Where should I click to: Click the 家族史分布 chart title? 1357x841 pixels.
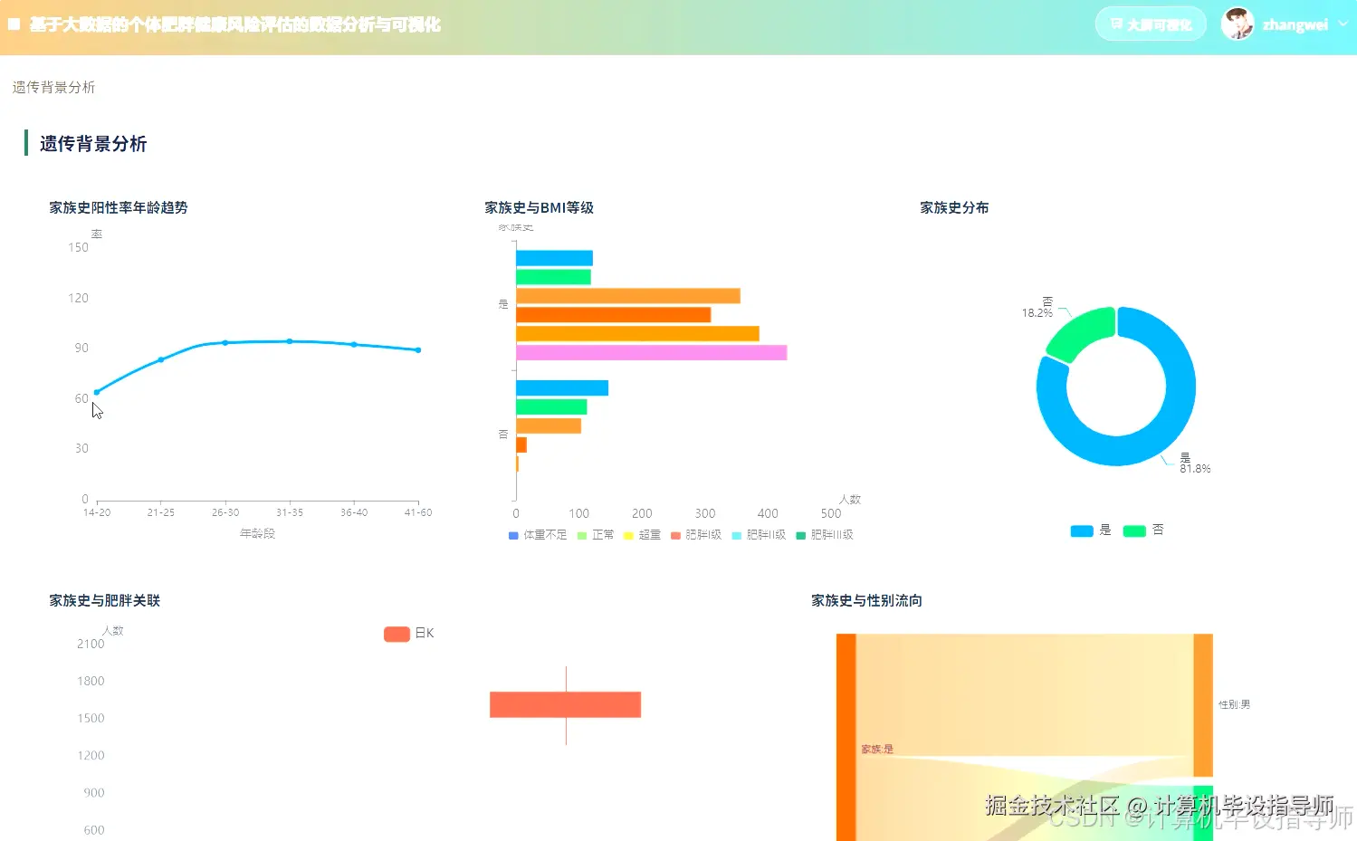point(954,207)
